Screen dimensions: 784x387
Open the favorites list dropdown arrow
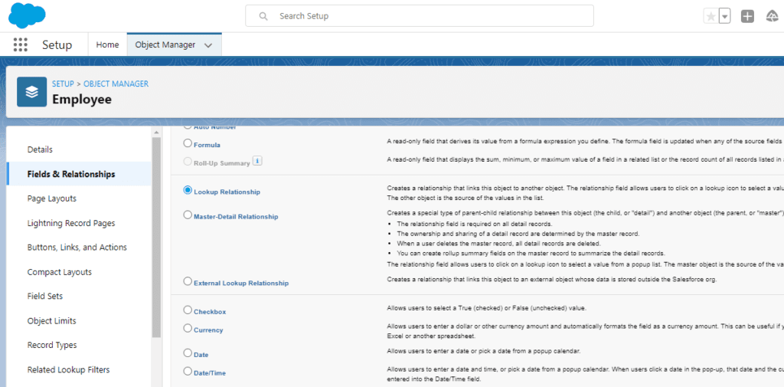[x=725, y=17]
